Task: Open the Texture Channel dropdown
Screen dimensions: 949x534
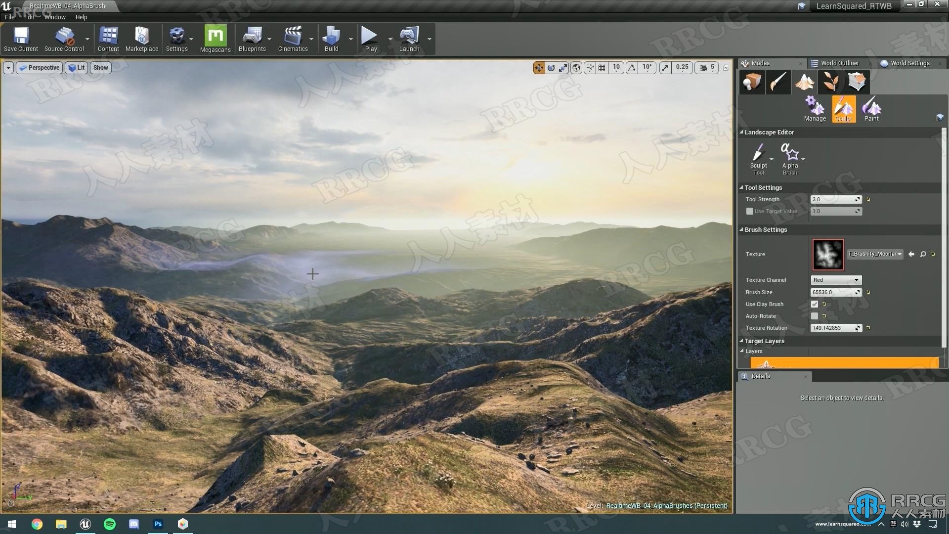Action: 836,280
